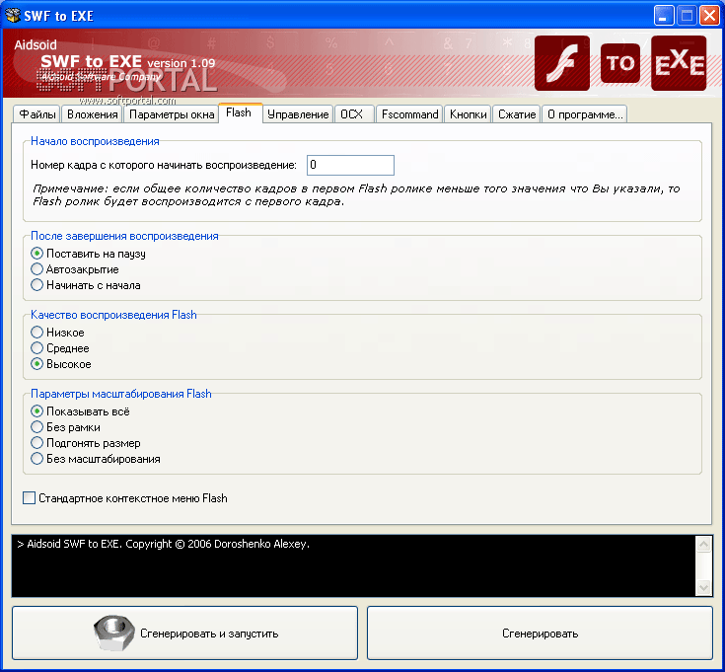Set Flash quality to Высокое
The height and width of the screenshot is (672, 725).
[x=61, y=364]
